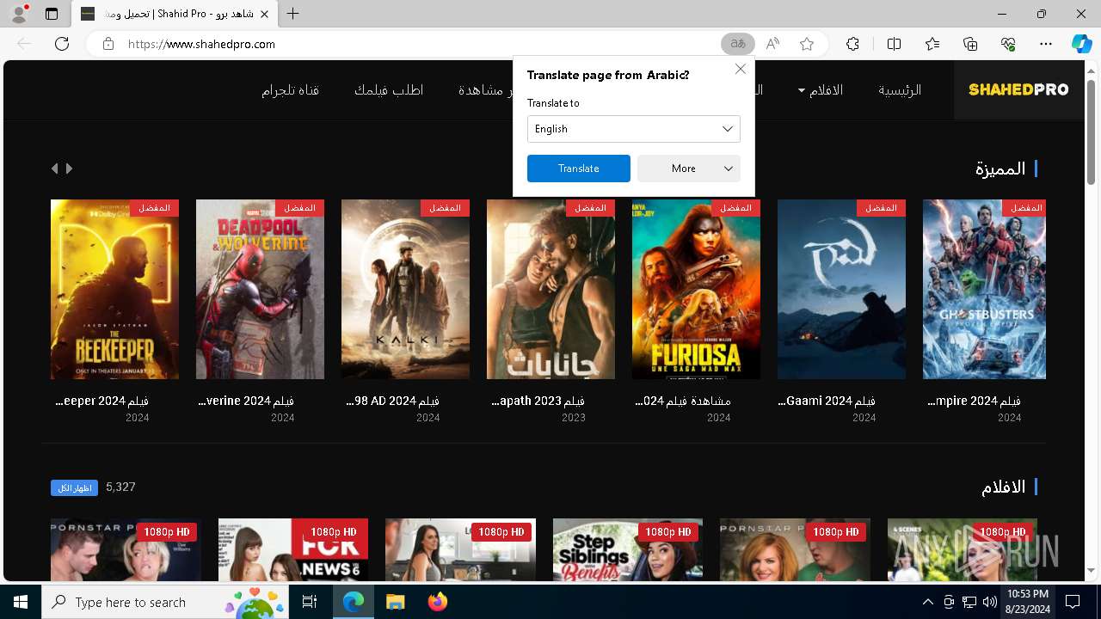The width and height of the screenshot is (1101, 619).
Task: Open the مشاهدة menu item
Action: tap(485, 90)
